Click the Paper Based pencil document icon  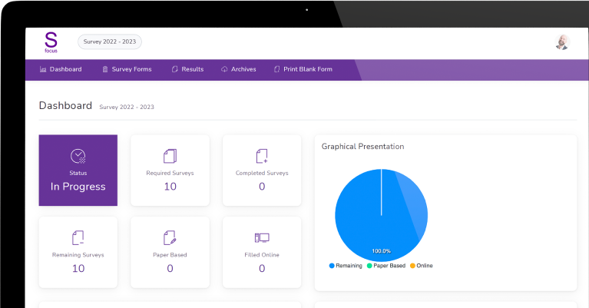pos(170,238)
